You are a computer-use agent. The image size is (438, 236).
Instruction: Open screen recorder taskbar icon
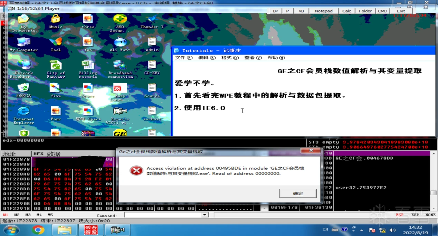click(x=118, y=230)
